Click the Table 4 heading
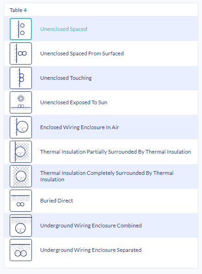 coord(18,10)
